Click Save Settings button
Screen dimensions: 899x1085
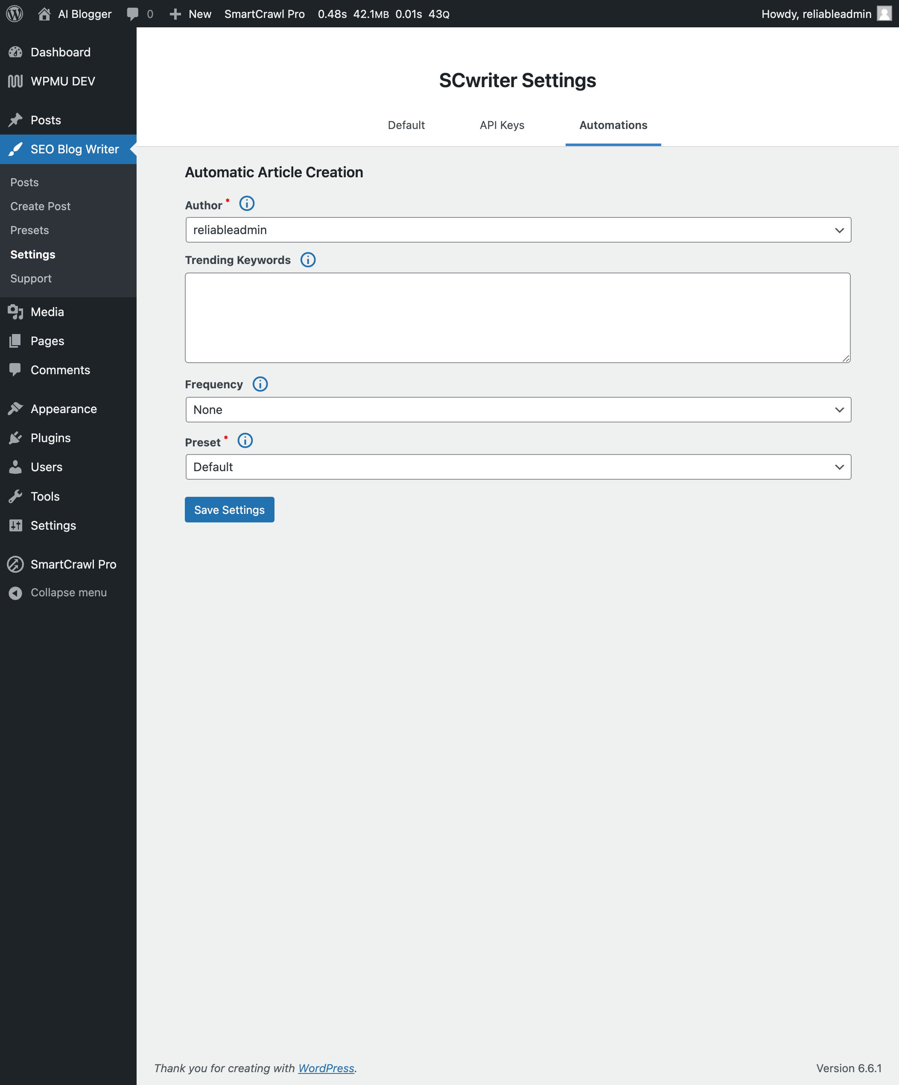pos(229,510)
